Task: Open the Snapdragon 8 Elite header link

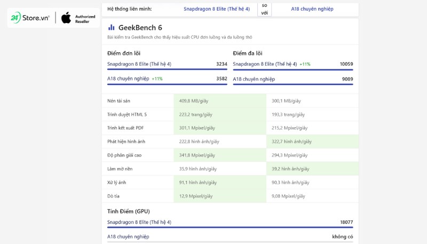Action: (x=217, y=9)
